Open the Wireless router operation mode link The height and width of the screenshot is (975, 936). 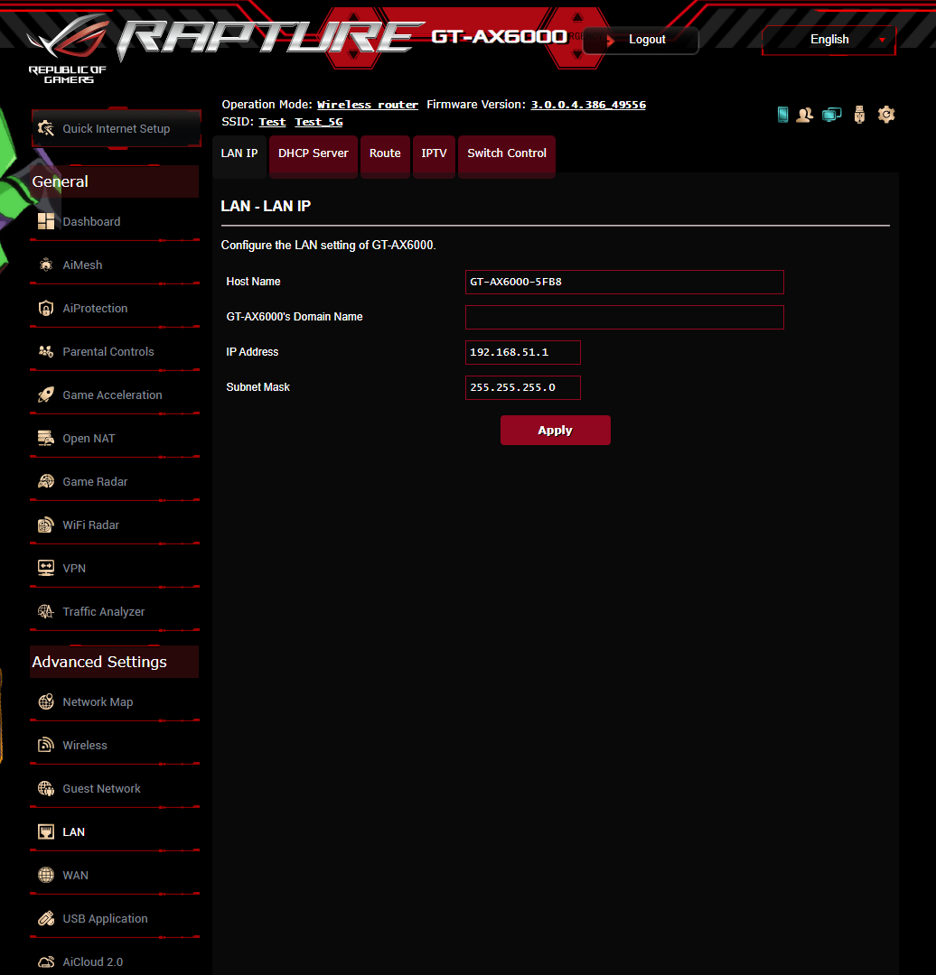(x=367, y=105)
